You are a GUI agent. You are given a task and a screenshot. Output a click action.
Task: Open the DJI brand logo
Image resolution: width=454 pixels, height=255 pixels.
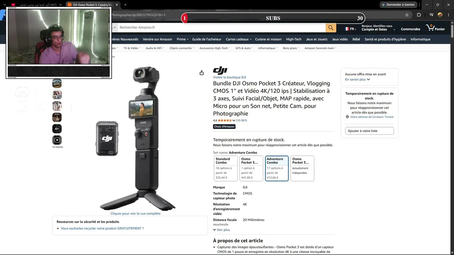point(220,70)
